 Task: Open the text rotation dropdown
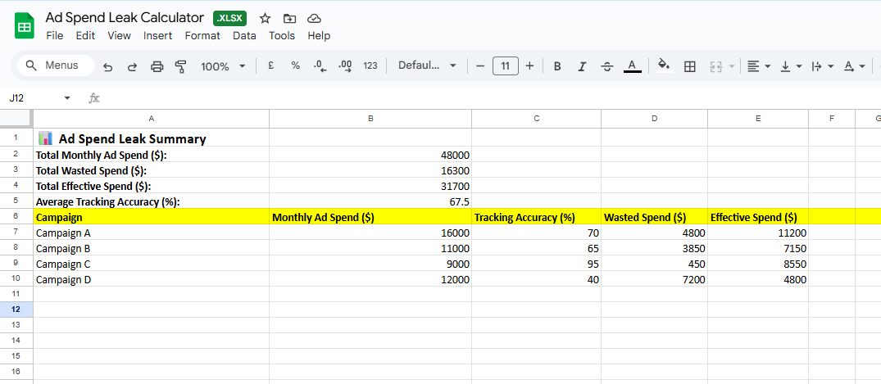click(854, 66)
